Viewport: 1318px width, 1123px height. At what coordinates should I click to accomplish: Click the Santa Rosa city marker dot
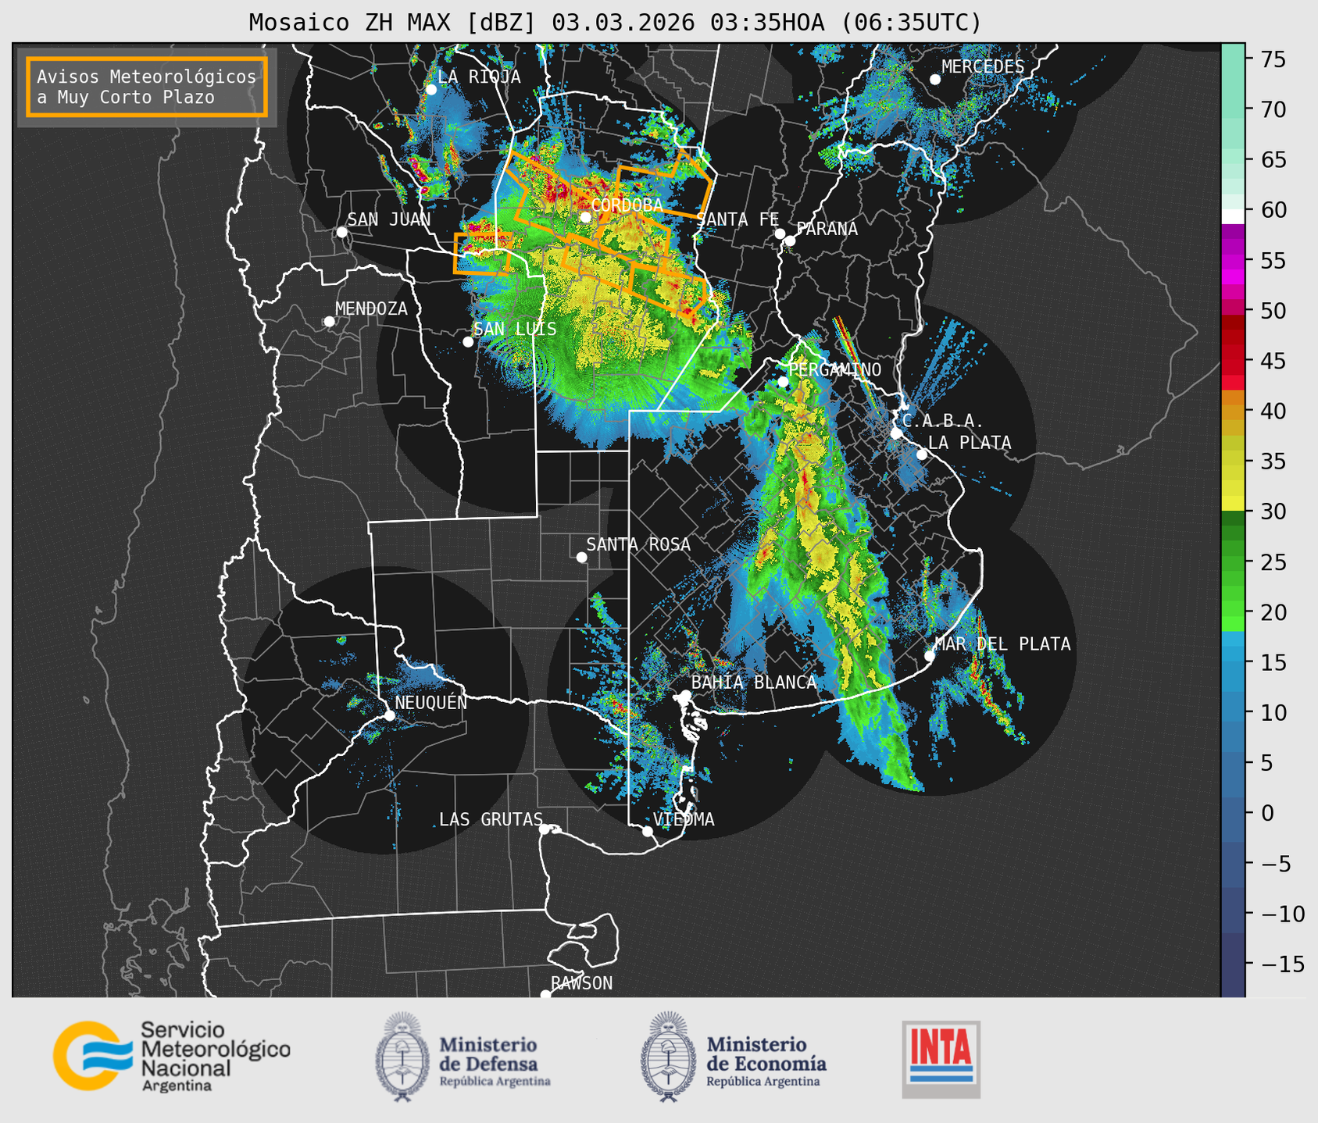point(581,557)
